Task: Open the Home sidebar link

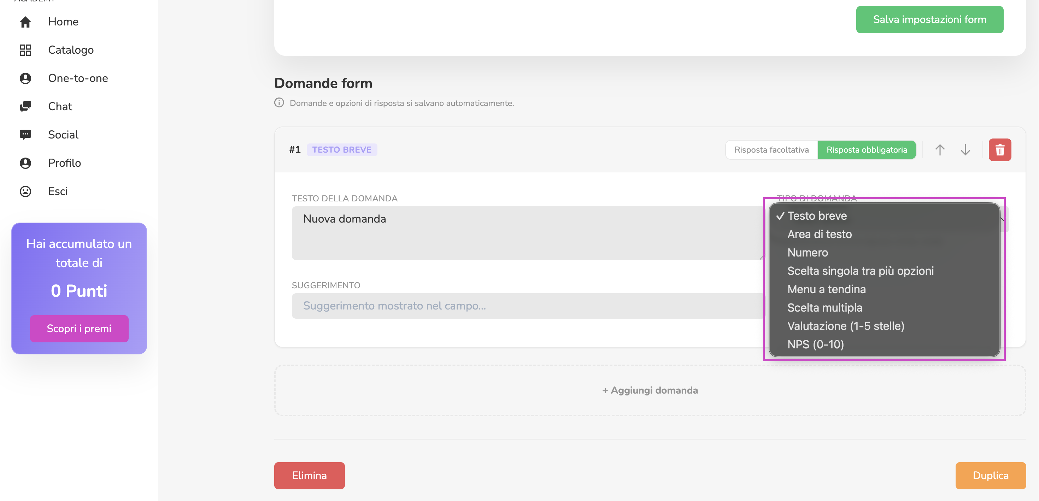Action: 63,22
